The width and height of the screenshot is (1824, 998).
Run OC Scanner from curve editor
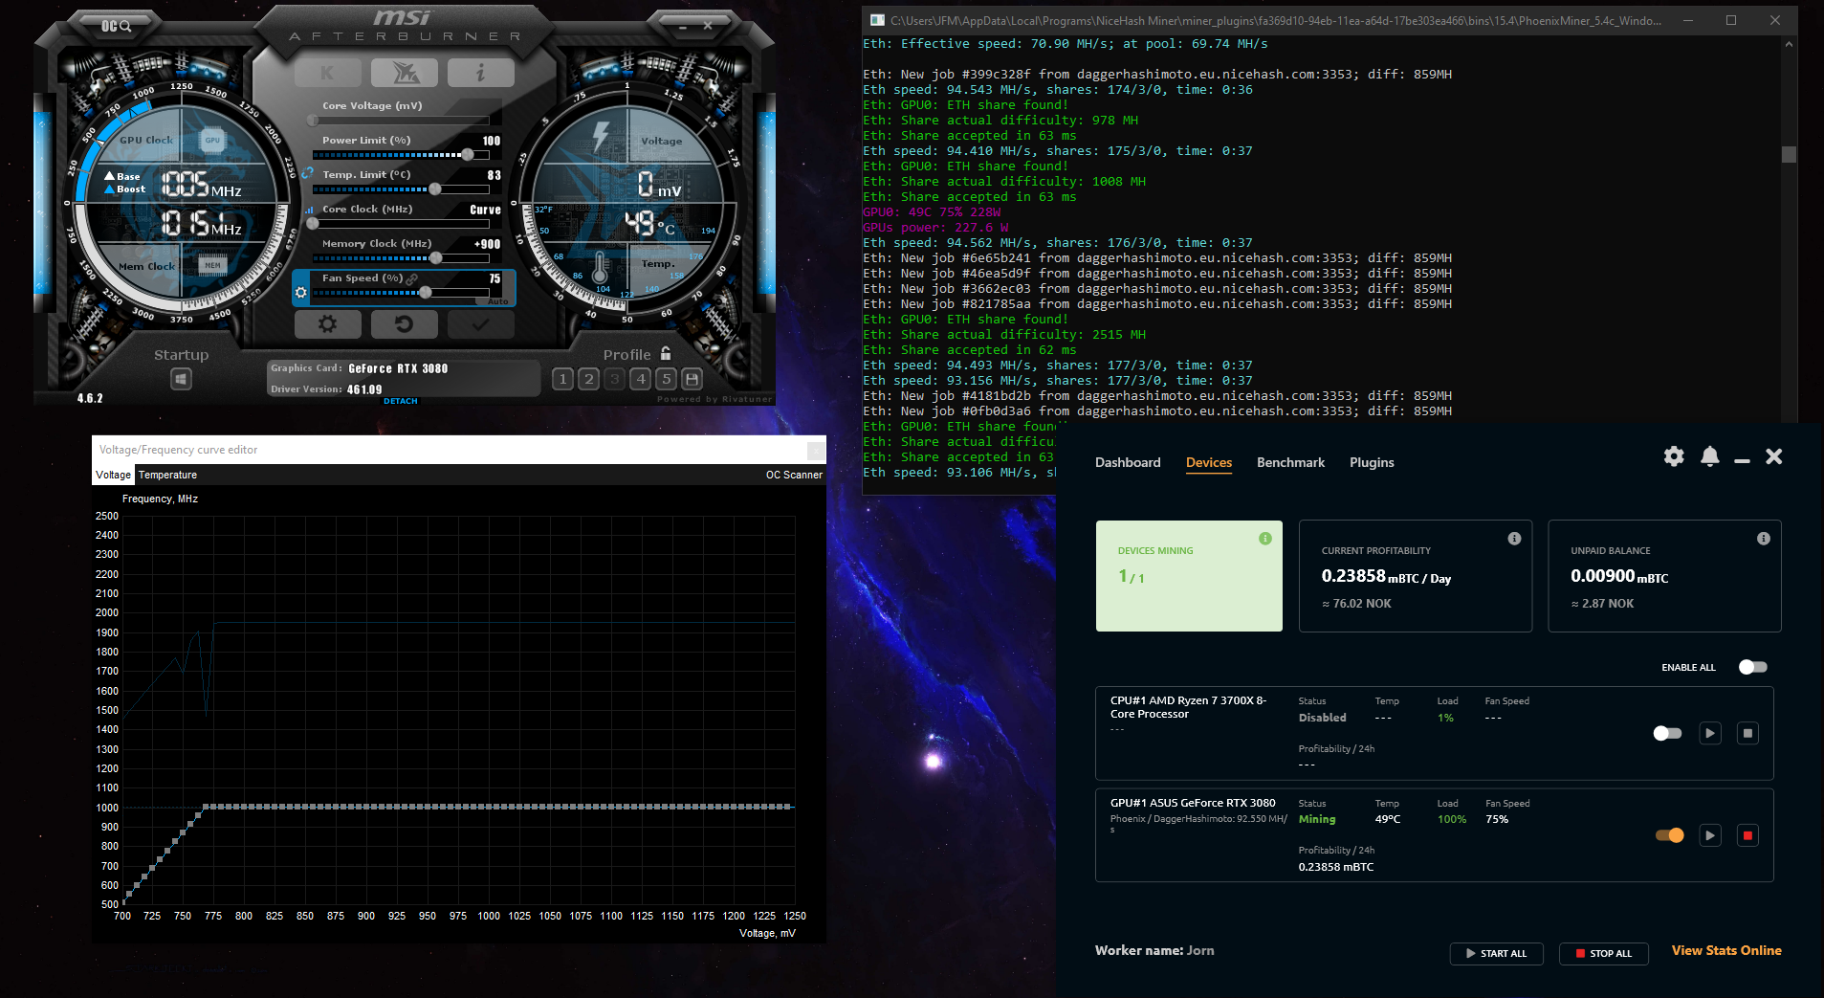click(794, 475)
